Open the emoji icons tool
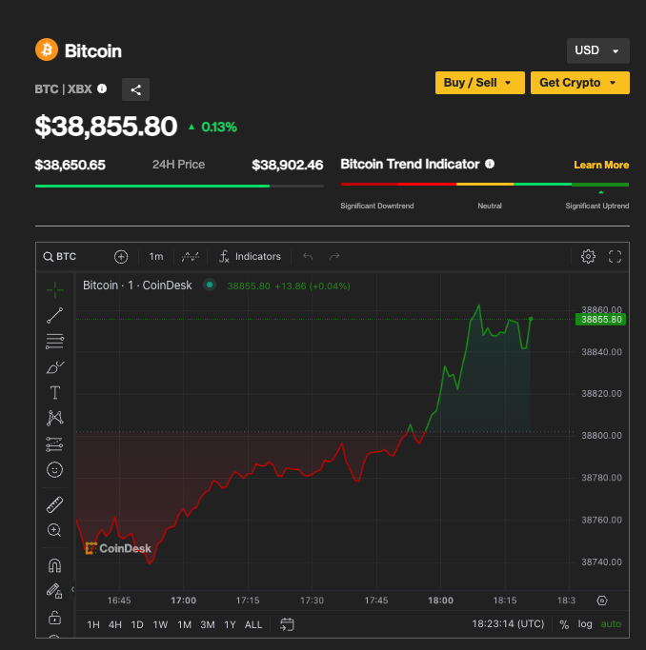 pos(54,470)
